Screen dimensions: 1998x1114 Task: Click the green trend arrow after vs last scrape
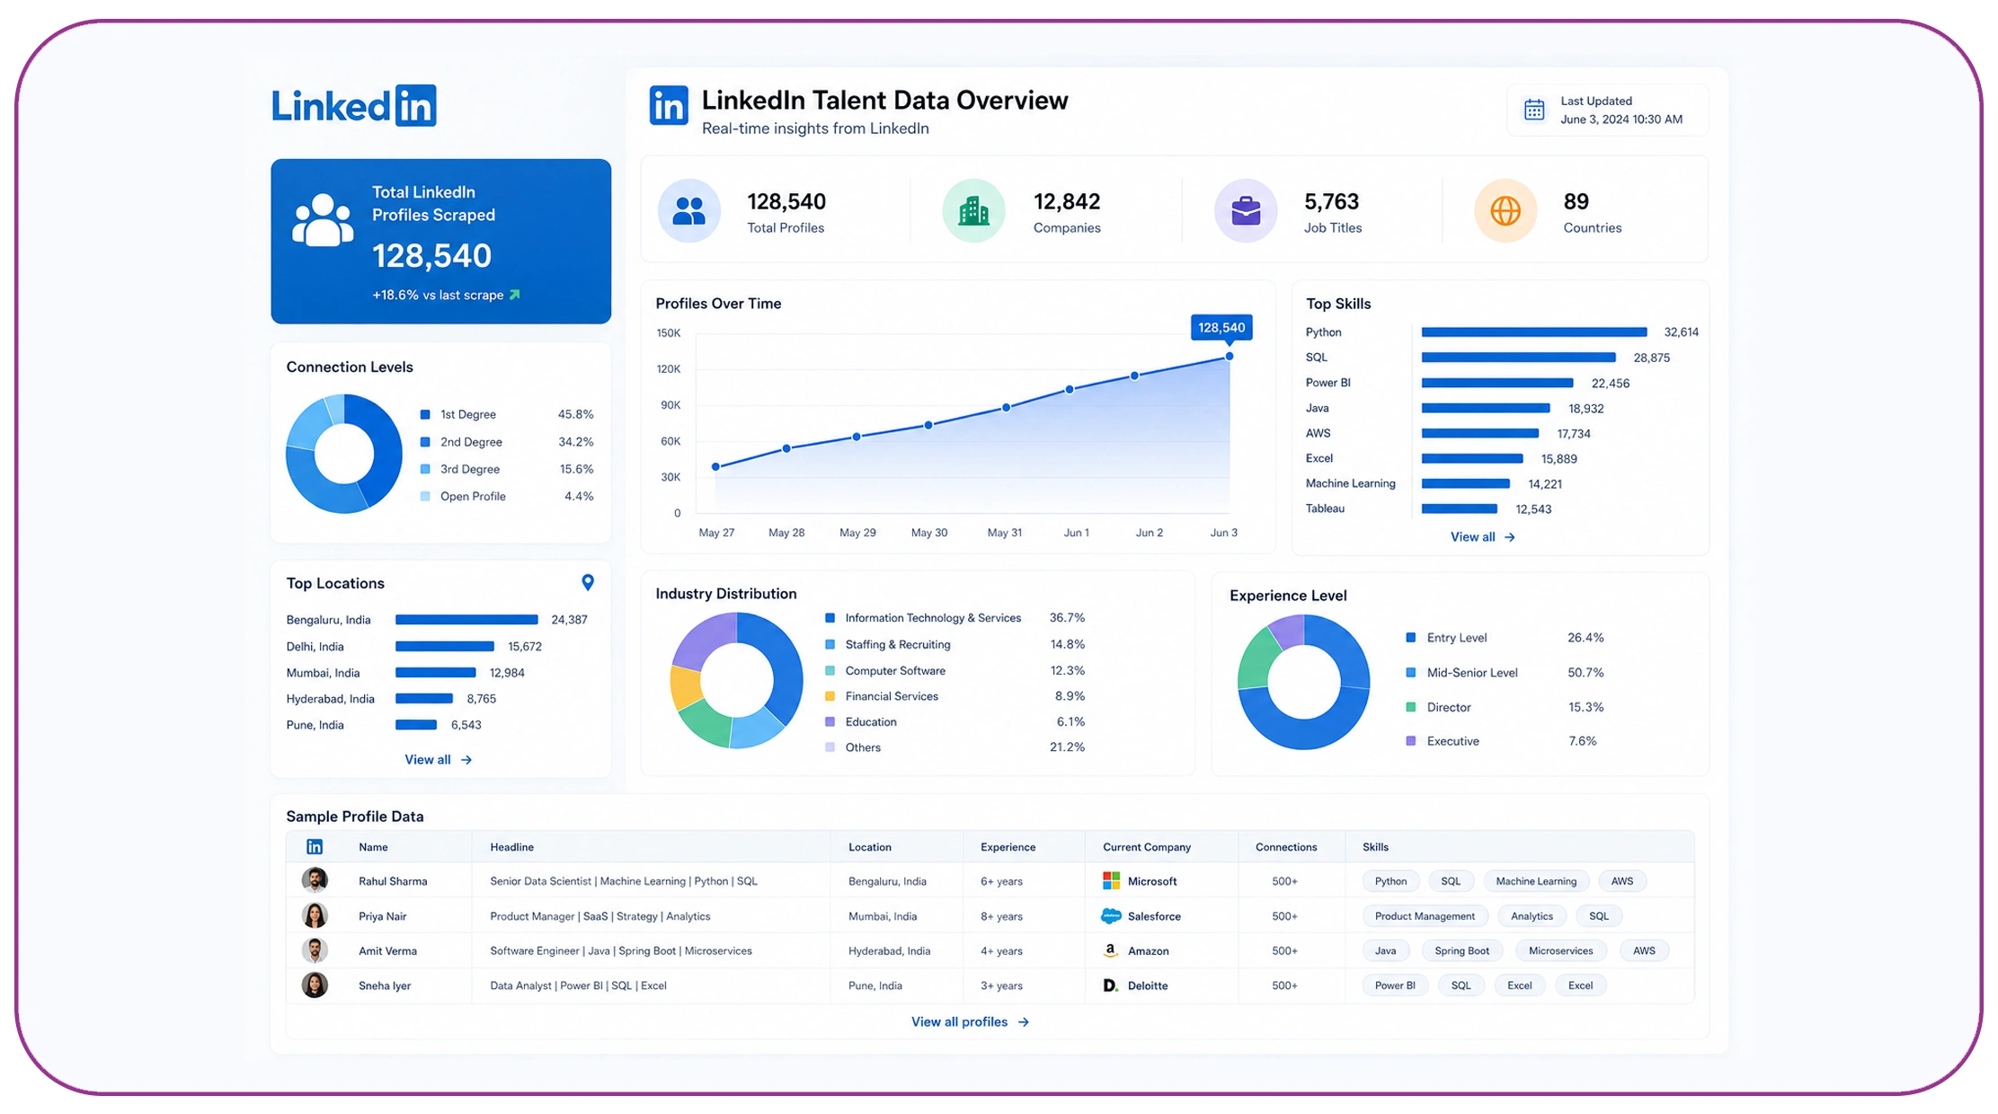pyautogui.click(x=515, y=295)
